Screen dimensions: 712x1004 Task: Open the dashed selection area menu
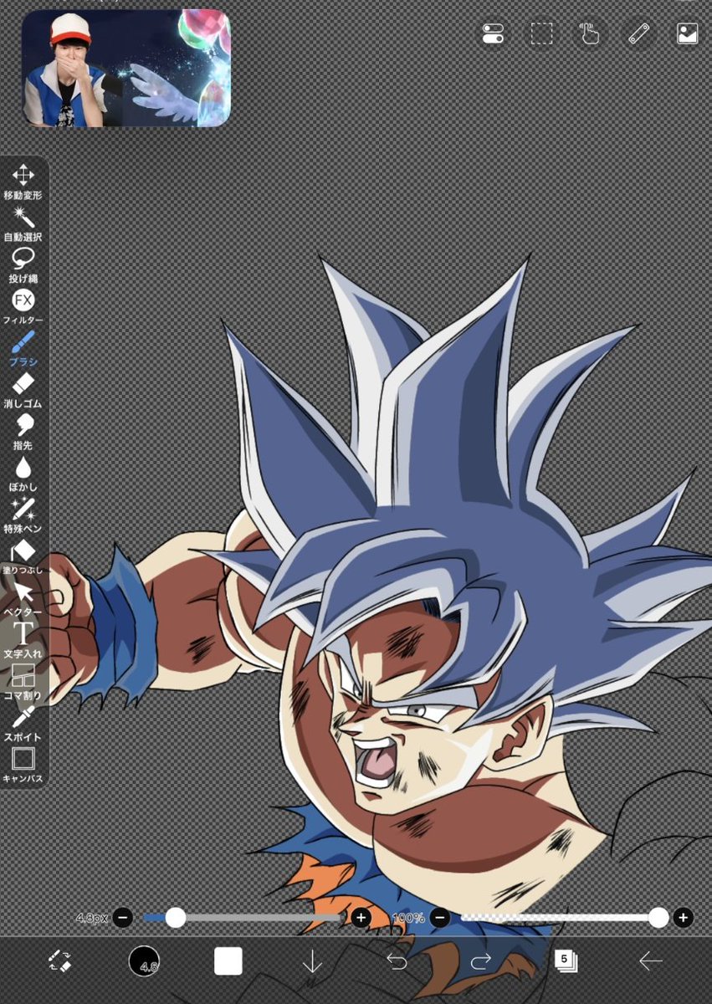(x=542, y=33)
